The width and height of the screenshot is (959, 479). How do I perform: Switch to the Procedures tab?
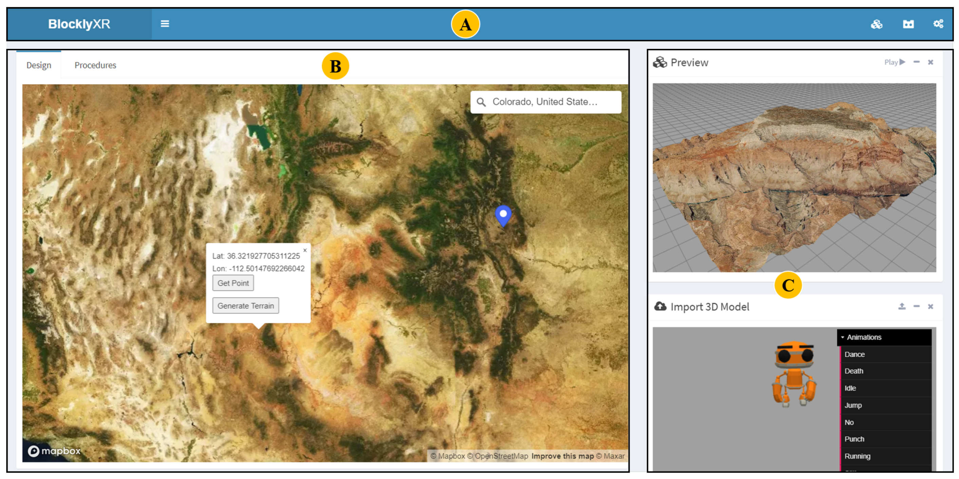(95, 65)
